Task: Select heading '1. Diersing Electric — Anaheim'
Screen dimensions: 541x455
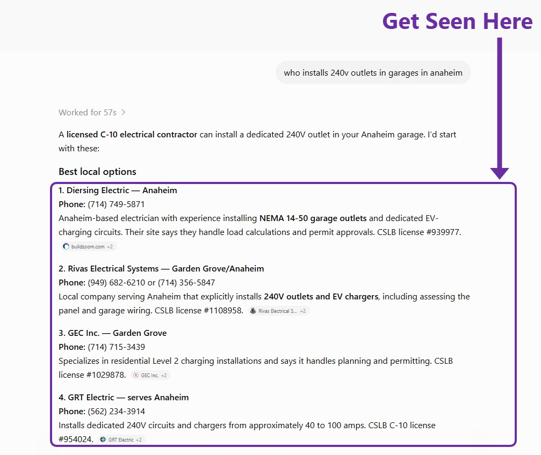Action: coord(118,190)
